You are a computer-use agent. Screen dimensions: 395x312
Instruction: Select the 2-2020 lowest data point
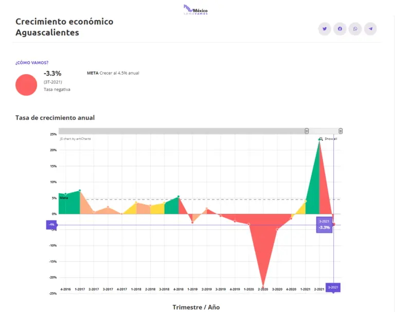click(x=263, y=286)
